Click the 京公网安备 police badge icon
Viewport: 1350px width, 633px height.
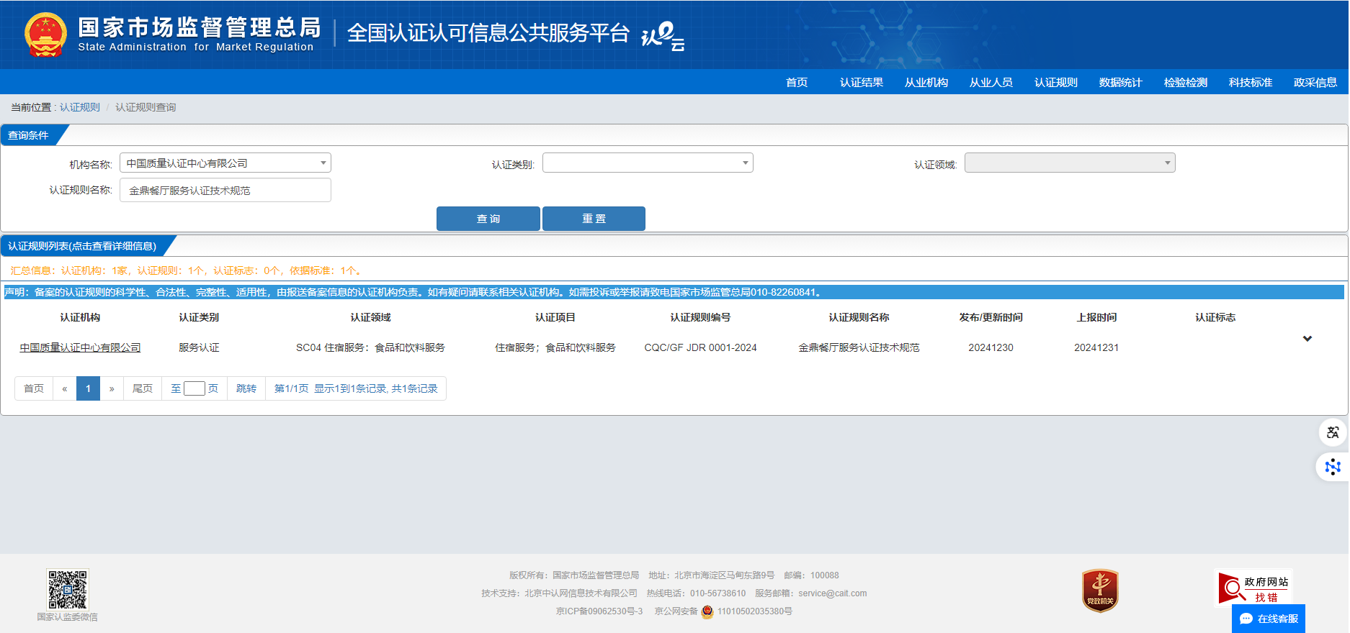(707, 611)
